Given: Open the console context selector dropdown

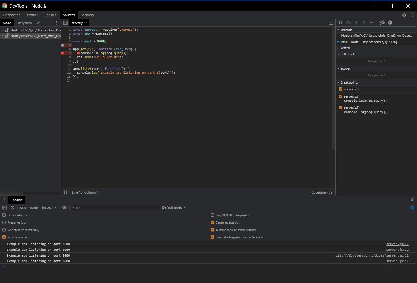Looking at the screenshot, I should (x=38, y=207).
